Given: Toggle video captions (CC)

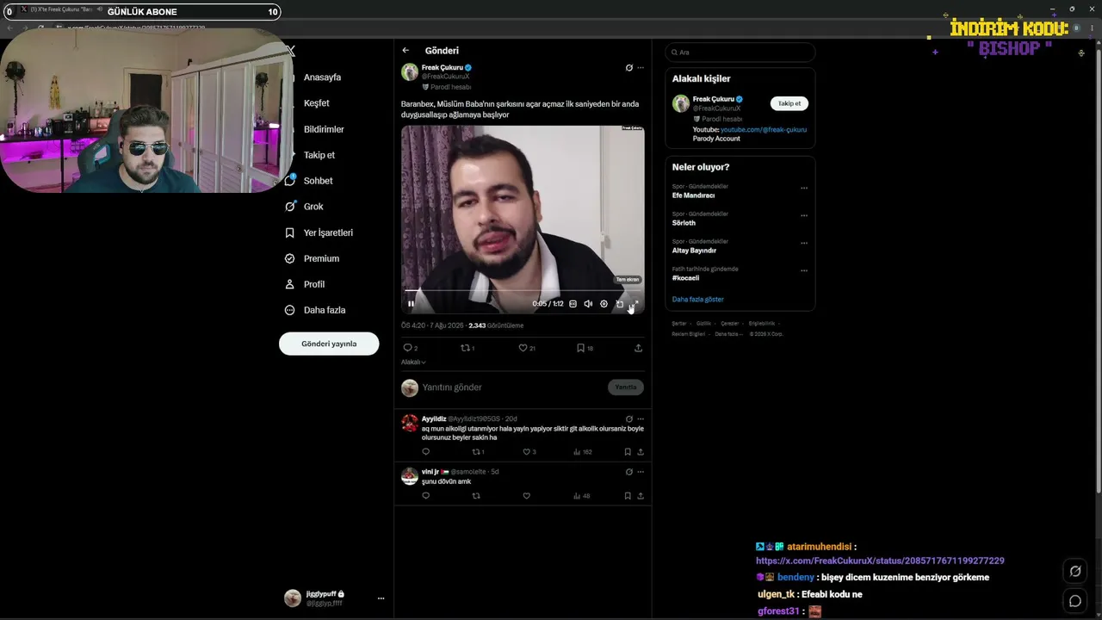Looking at the screenshot, I should (573, 304).
